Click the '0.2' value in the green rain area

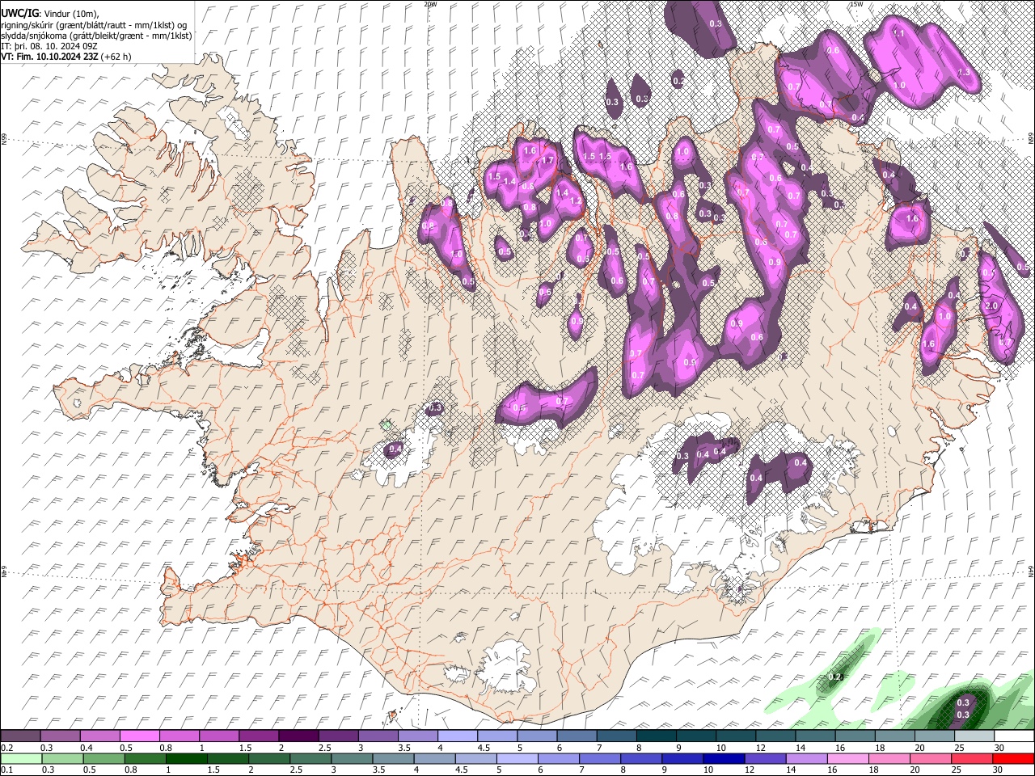836,677
